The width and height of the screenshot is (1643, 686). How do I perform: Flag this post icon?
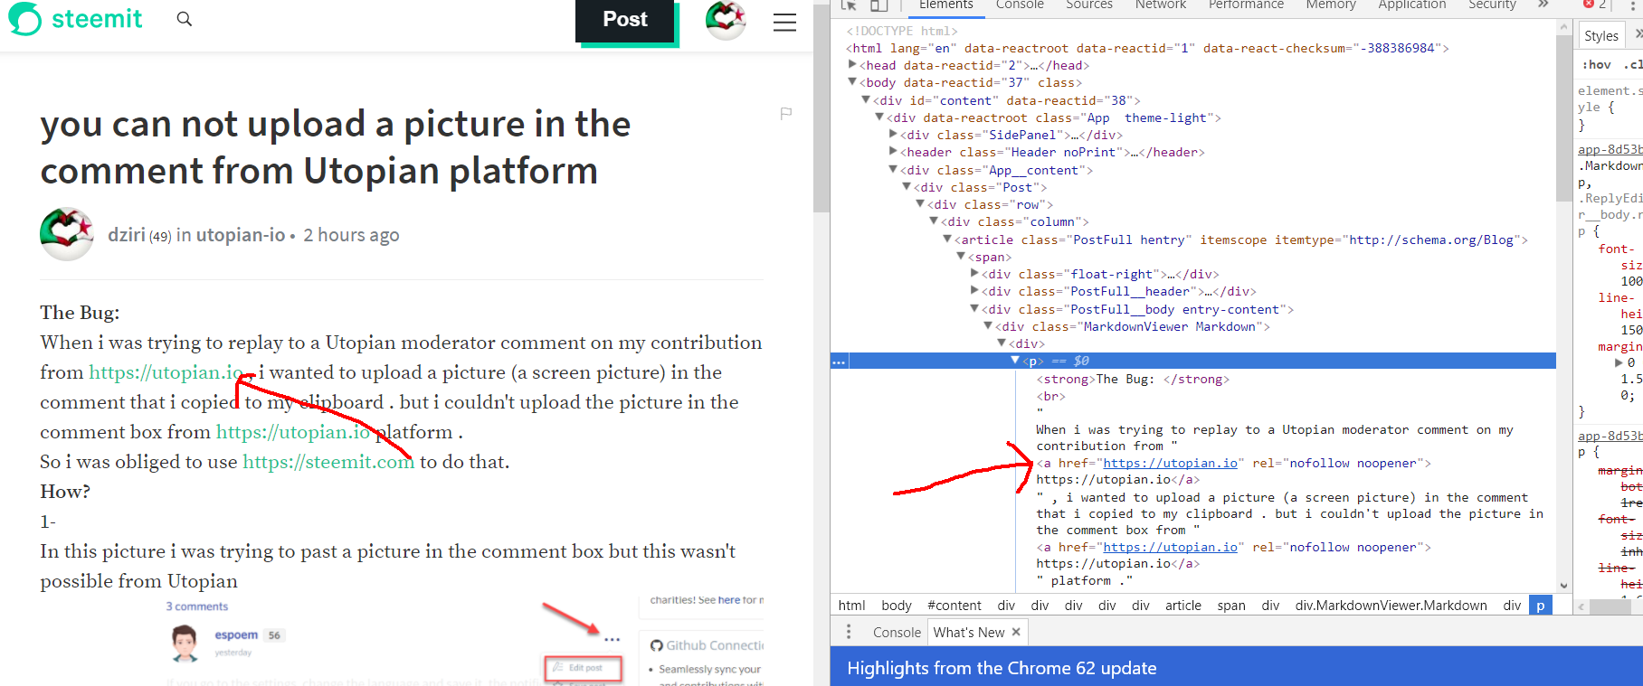point(786,114)
